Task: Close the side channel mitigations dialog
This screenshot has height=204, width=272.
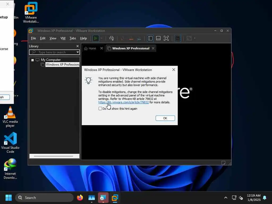Action: 174,70
